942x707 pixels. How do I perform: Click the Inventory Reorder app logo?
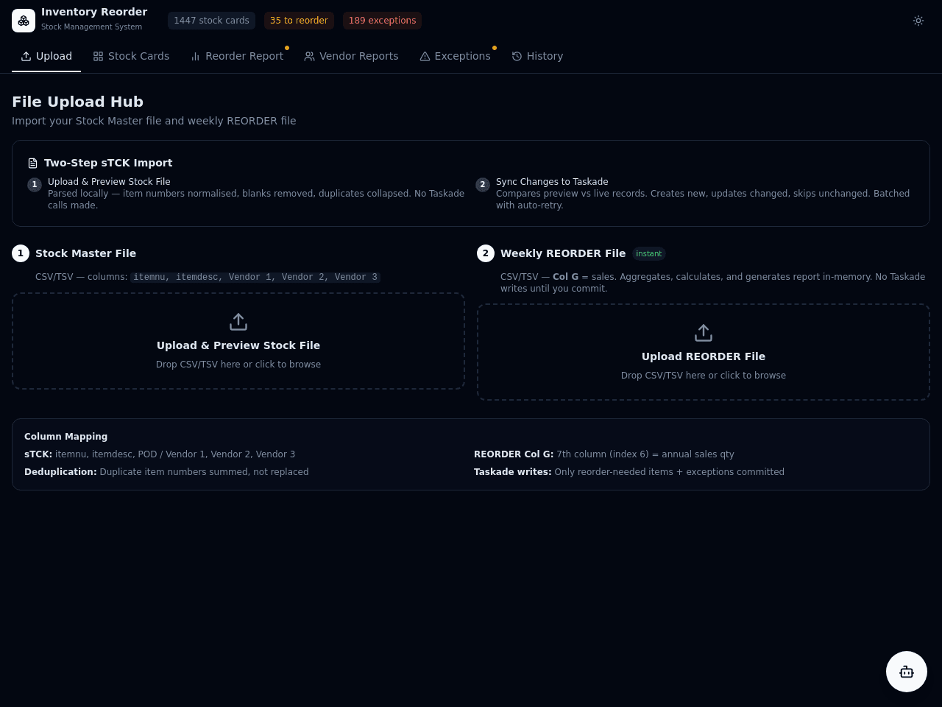[x=24, y=21]
